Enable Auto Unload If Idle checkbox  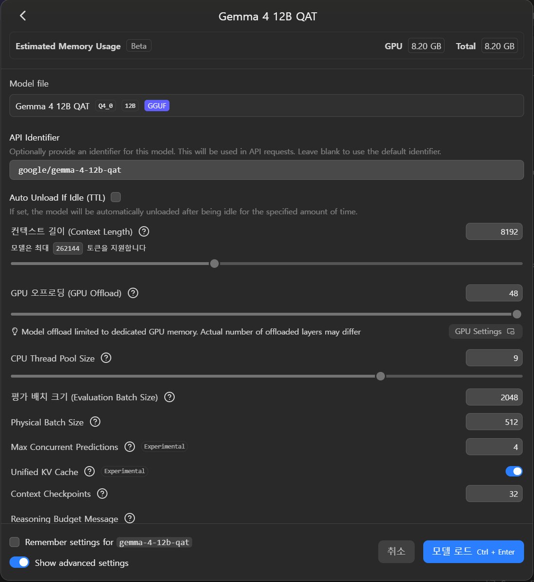click(x=116, y=197)
